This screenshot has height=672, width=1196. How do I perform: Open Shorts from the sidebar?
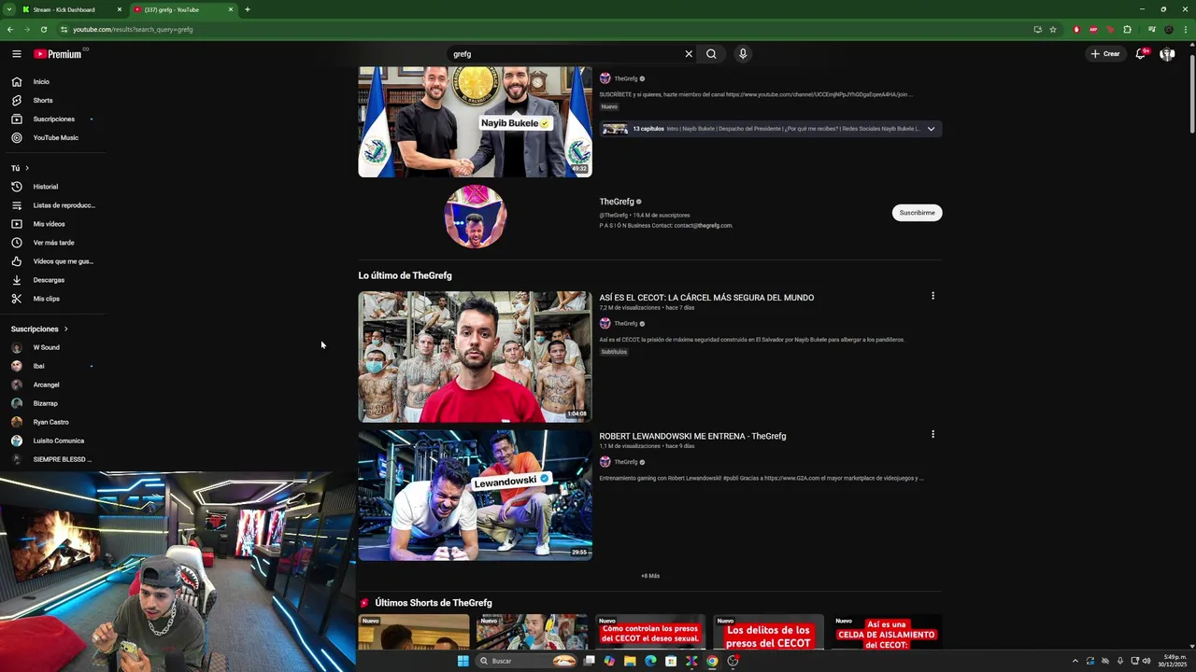[43, 100]
